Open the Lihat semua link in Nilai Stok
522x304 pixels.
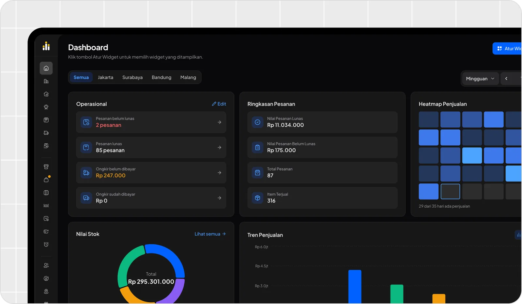click(x=210, y=234)
